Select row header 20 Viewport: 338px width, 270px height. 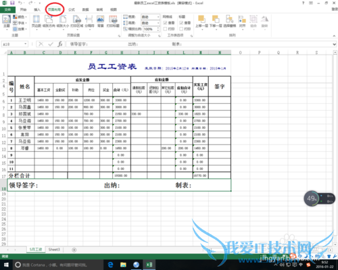tap(3, 199)
